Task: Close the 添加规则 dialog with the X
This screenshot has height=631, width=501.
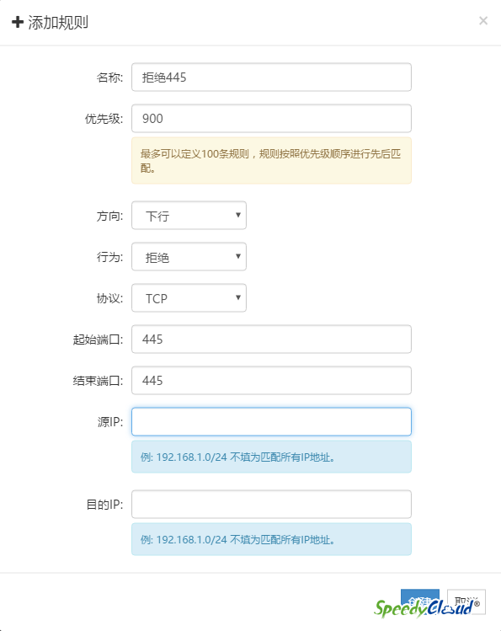Action: 483,20
